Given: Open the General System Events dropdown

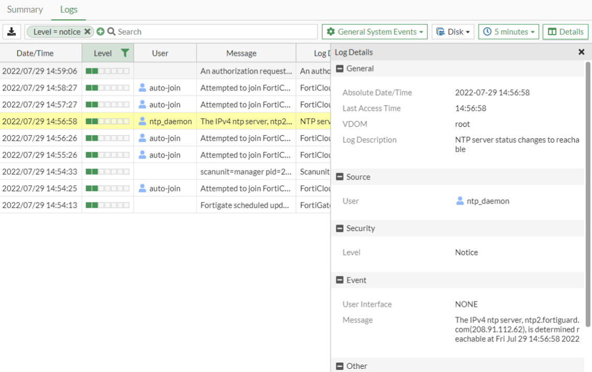Looking at the screenshot, I should click(x=375, y=31).
